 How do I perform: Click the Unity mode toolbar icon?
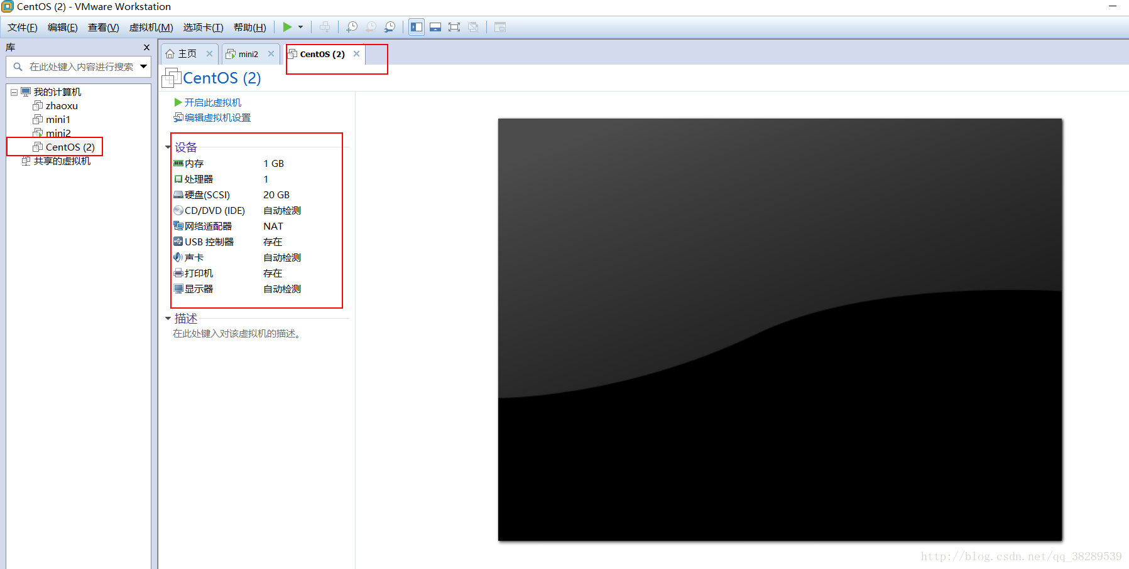click(473, 27)
